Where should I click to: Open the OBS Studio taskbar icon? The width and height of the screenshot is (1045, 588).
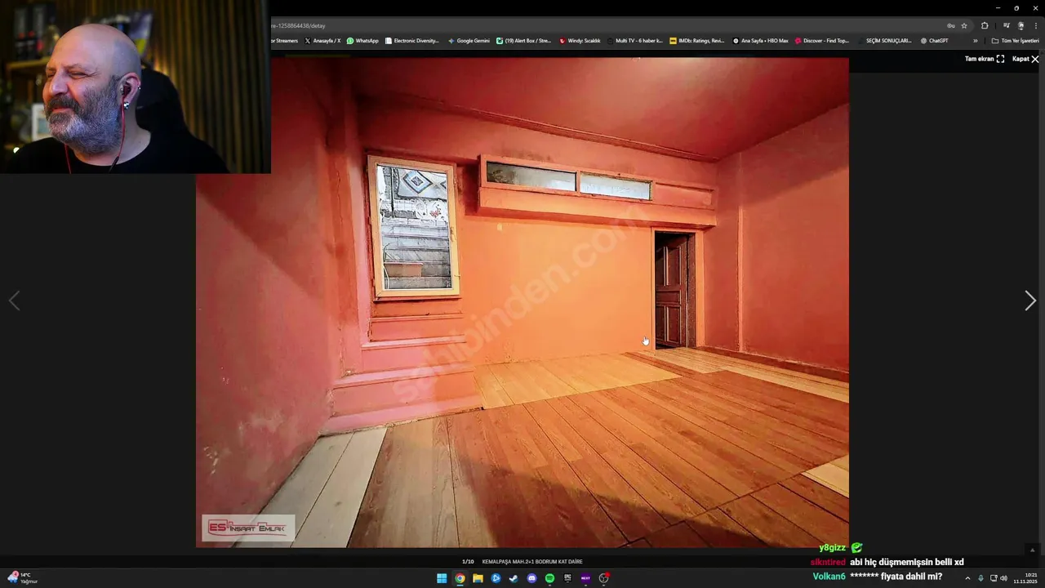click(x=603, y=578)
